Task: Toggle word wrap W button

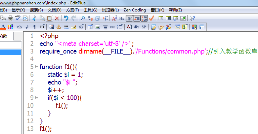Action: coord(129,18)
